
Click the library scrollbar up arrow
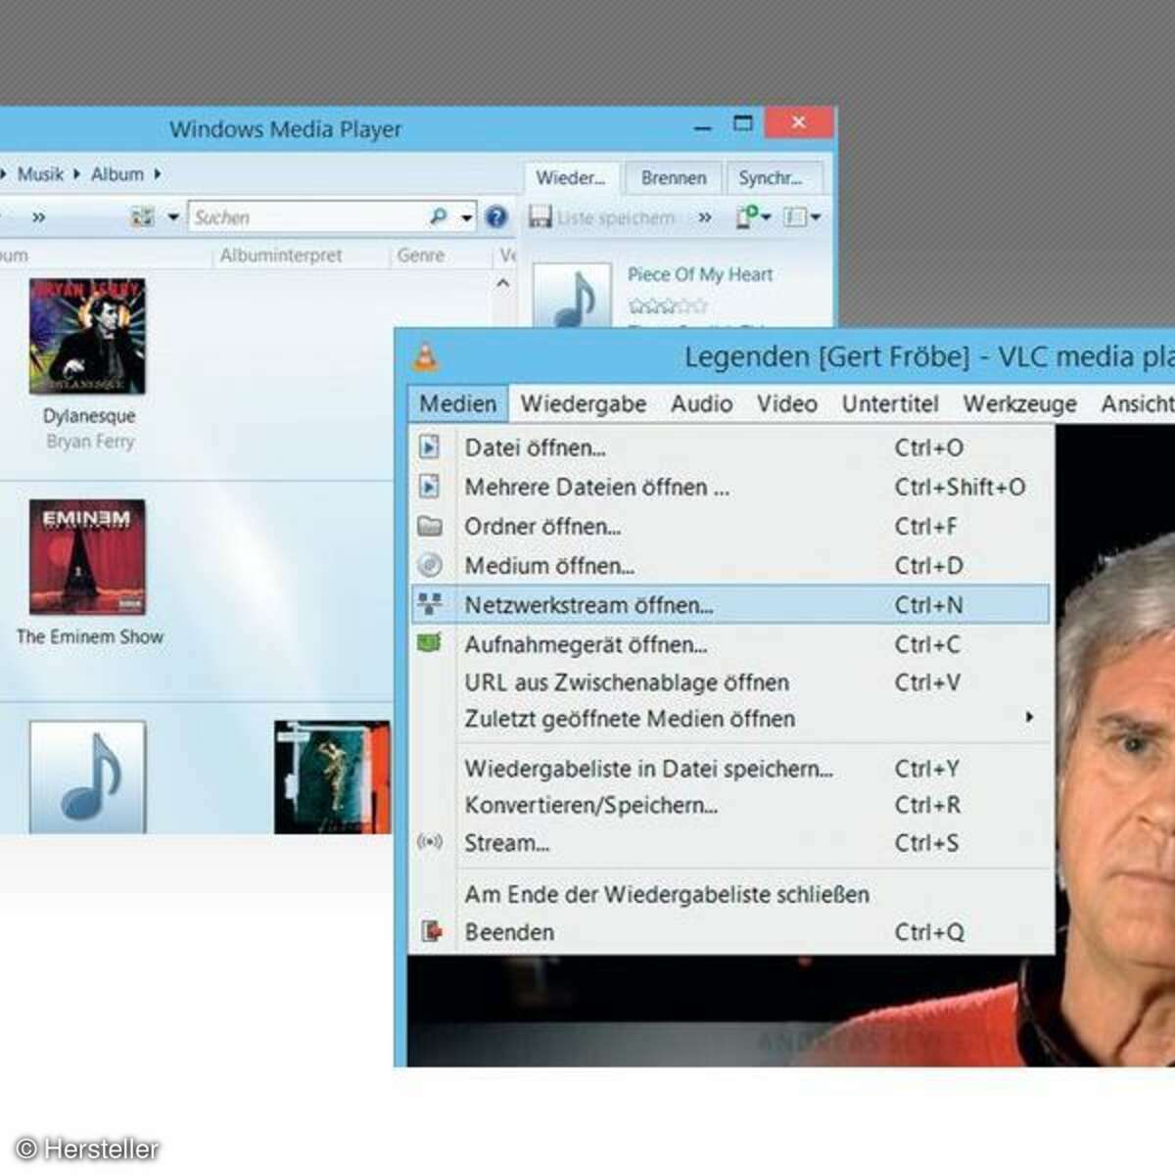click(x=504, y=283)
